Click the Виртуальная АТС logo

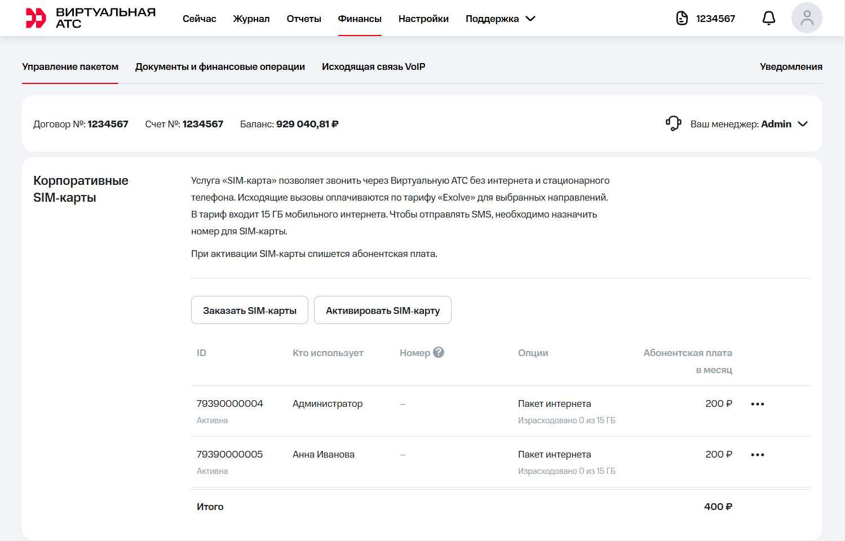pyautogui.click(x=90, y=18)
